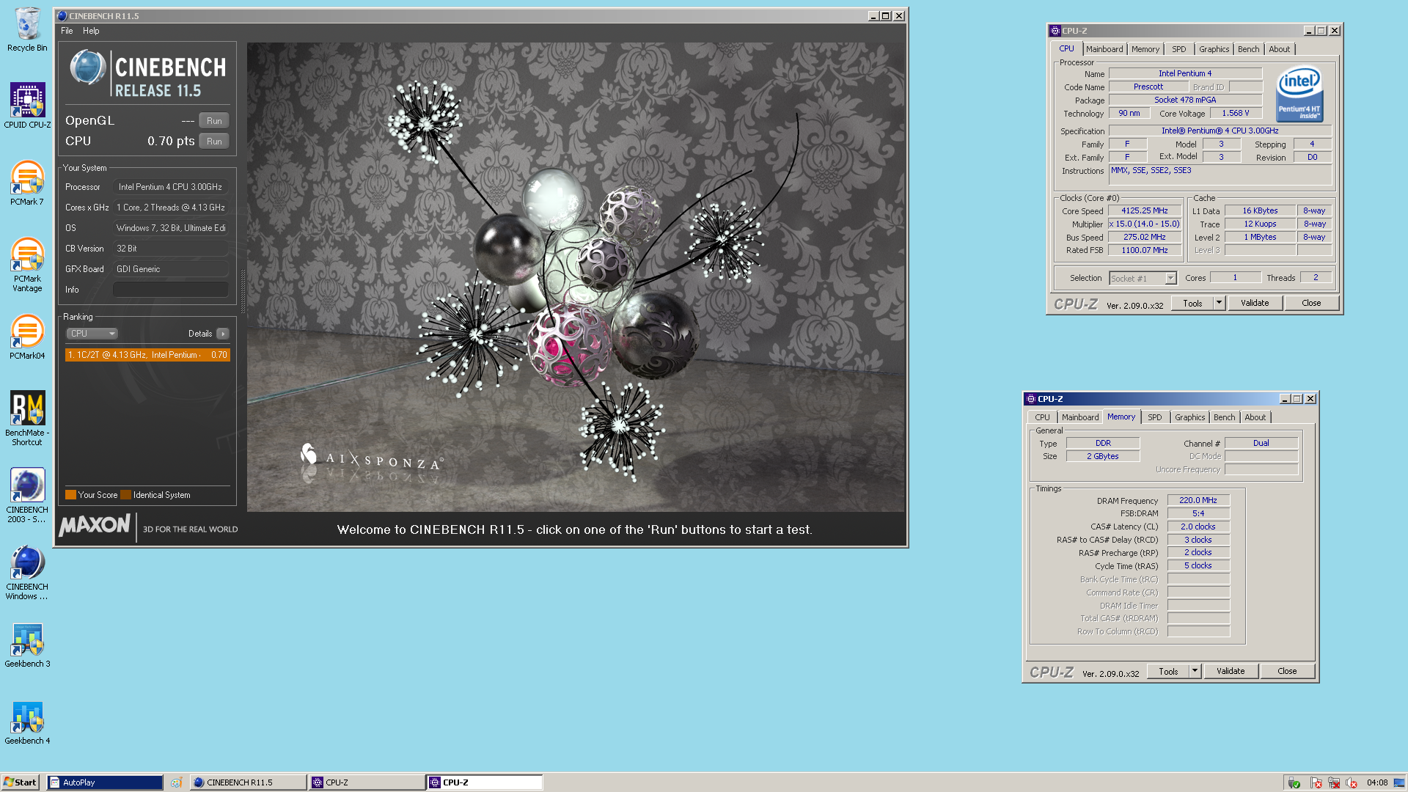Click the Identical System legend swatch
The height and width of the screenshot is (792, 1408).
click(x=125, y=495)
